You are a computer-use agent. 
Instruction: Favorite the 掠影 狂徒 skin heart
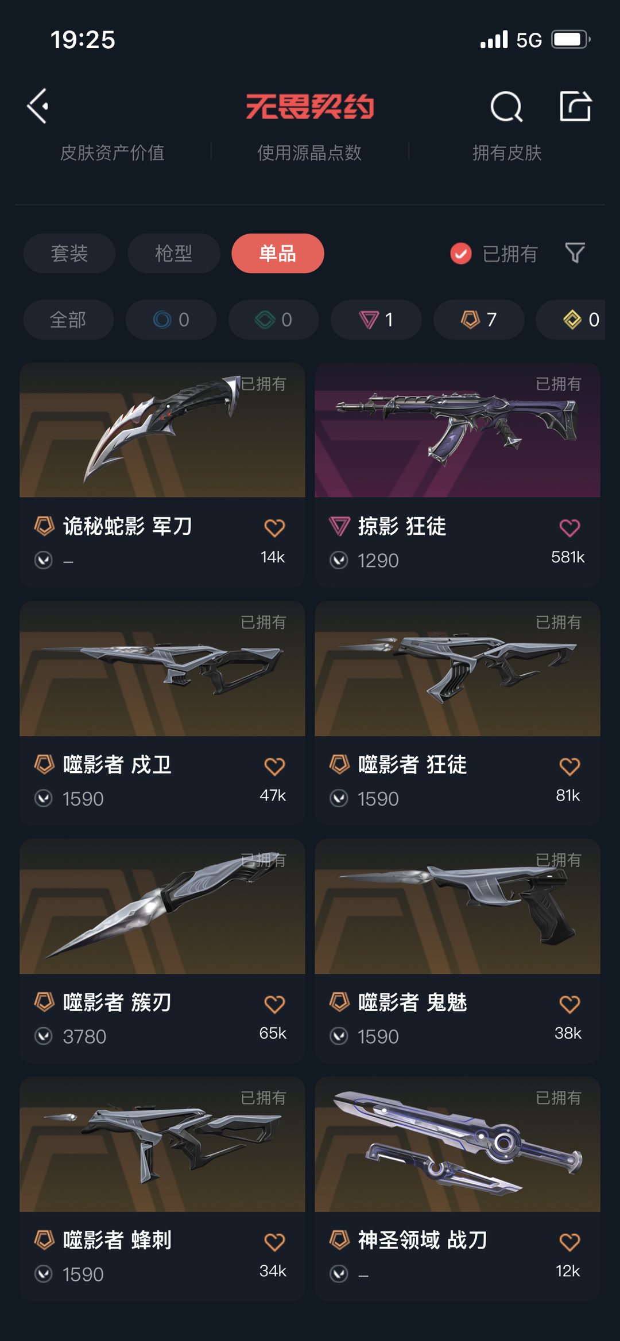[569, 527]
